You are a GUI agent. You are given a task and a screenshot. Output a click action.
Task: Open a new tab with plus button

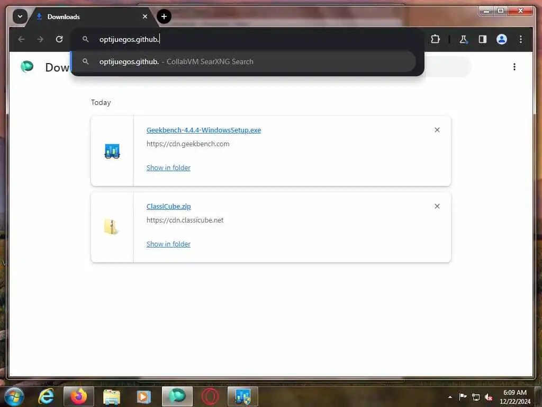click(x=164, y=16)
